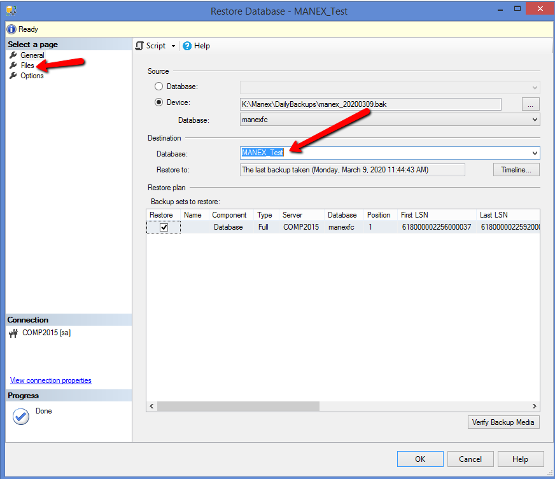
Task: Click the Last LSN column header
Action: point(508,215)
